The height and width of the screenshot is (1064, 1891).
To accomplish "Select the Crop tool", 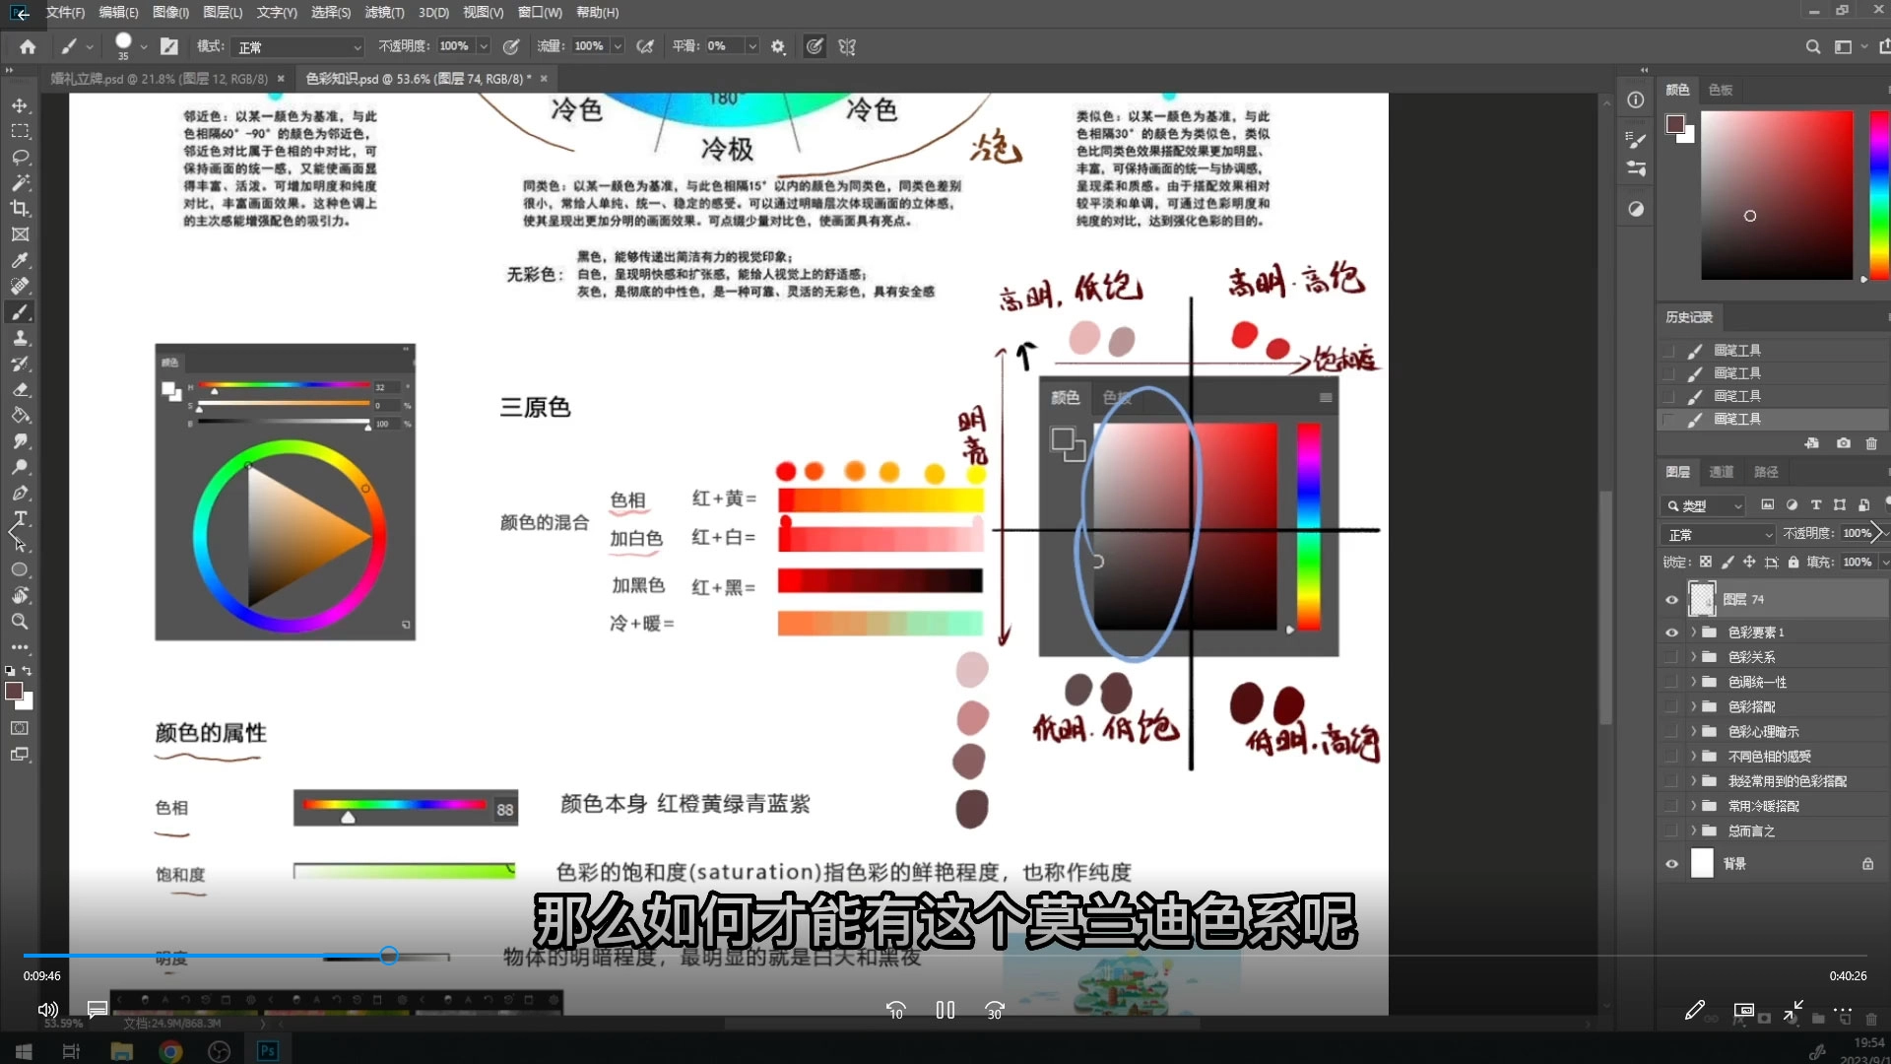I will pyautogui.click(x=20, y=209).
